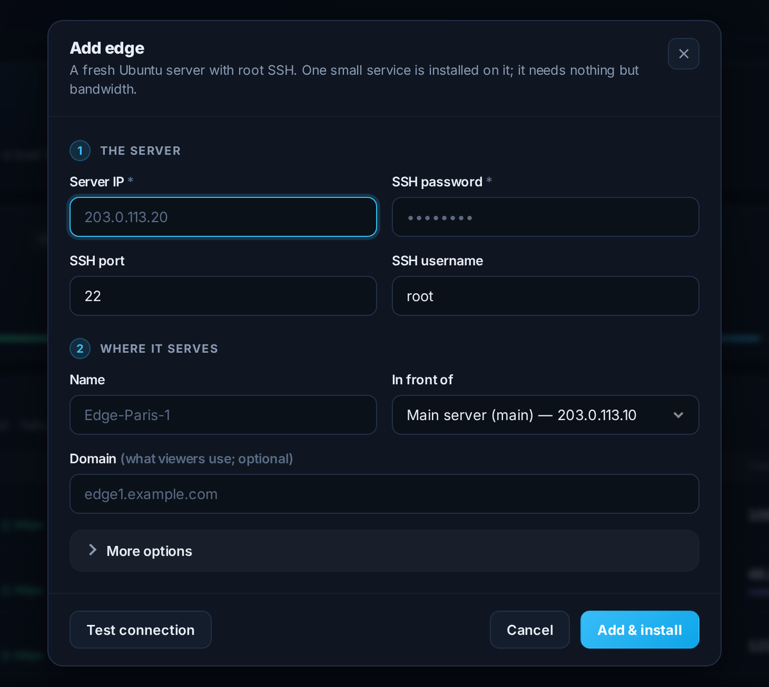Screen dimensions: 769x687
Task: Click WHERE IT SERVES section label
Action: point(159,349)
